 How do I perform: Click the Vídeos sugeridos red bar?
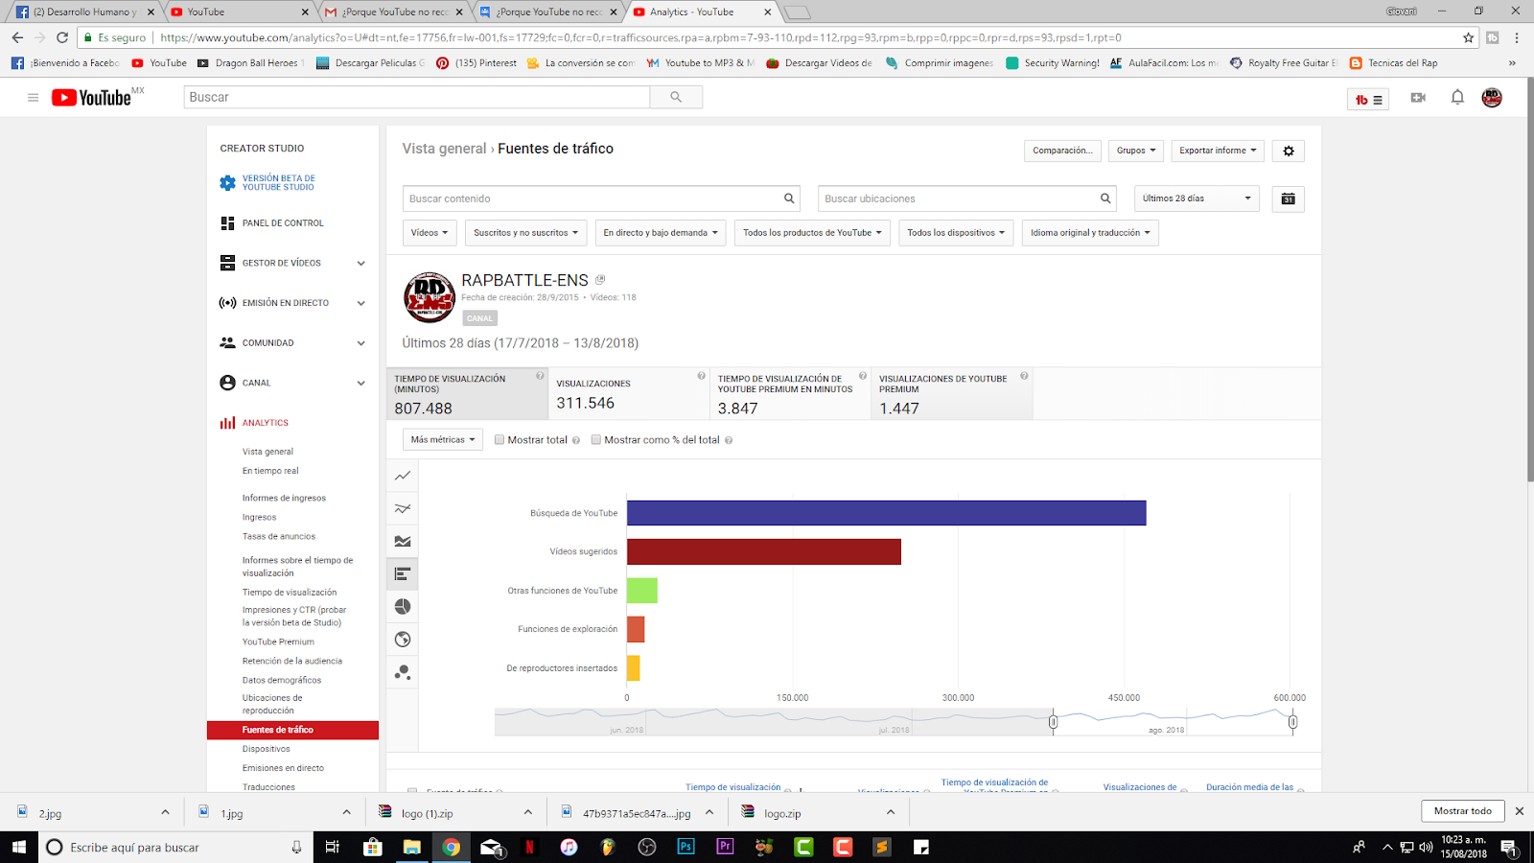(764, 551)
